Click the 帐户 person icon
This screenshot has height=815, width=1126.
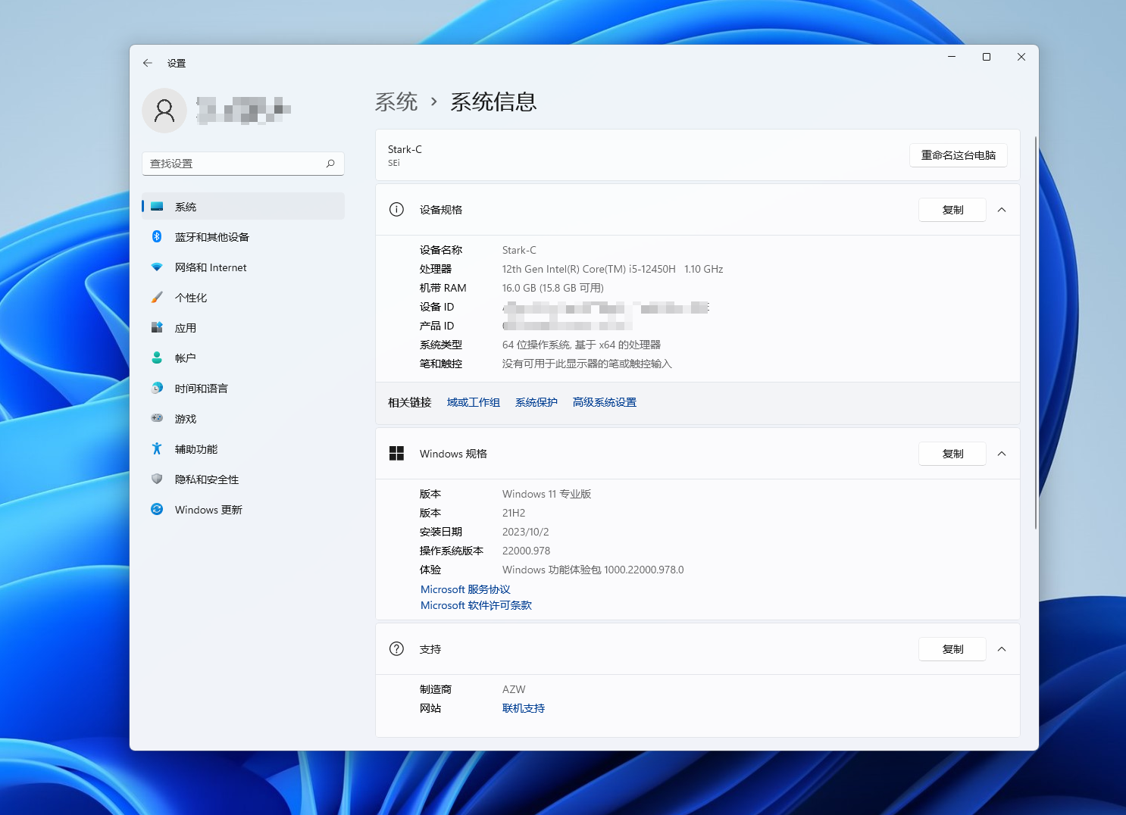(157, 358)
